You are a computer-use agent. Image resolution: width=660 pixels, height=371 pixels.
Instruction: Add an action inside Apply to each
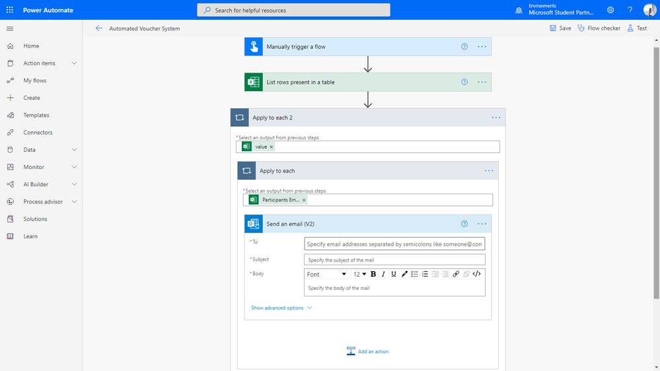click(367, 351)
